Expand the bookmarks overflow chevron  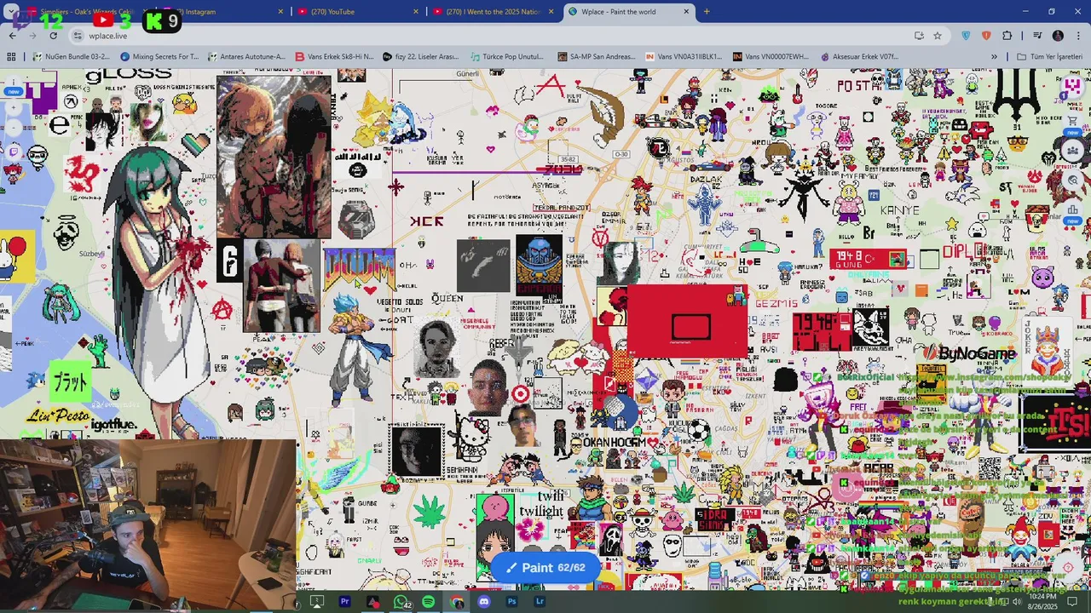click(994, 57)
